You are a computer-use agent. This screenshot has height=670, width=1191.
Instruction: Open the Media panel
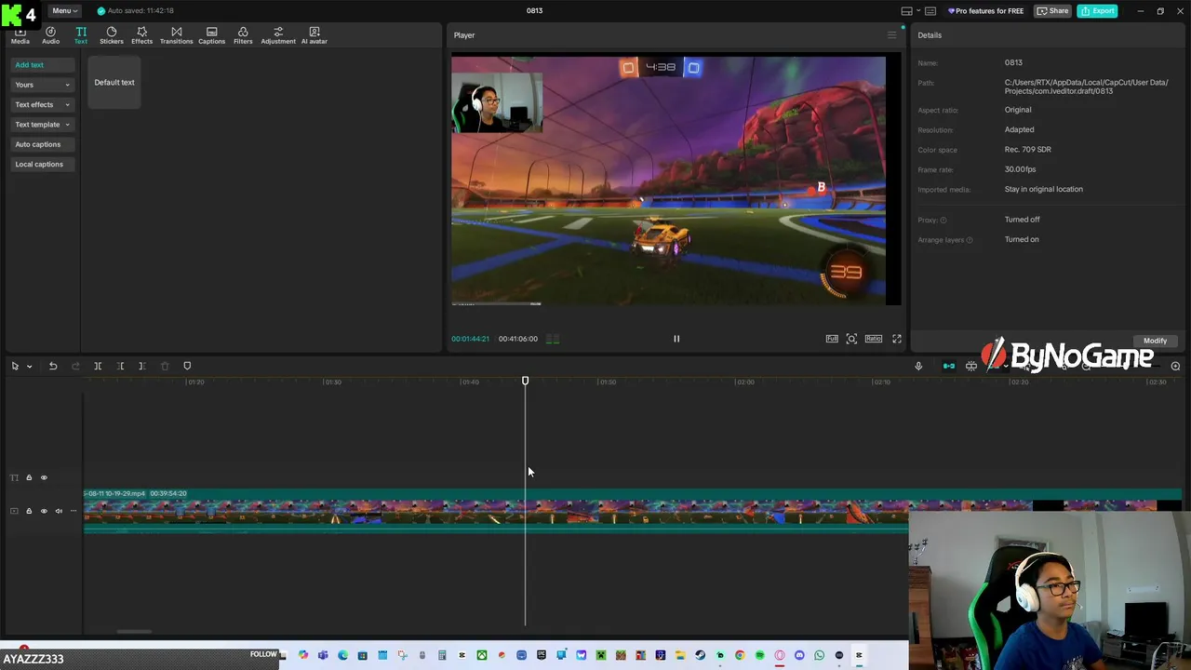20,35
